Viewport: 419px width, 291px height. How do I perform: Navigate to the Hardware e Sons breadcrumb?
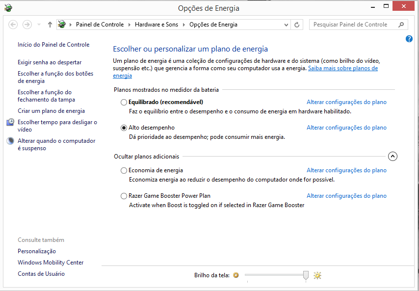click(x=157, y=25)
